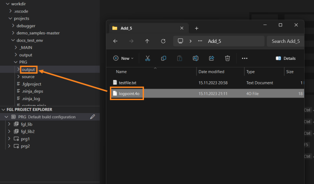314x184 pixels.
Task: Click the Refresh button in Explorer
Action: (x=163, y=41)
